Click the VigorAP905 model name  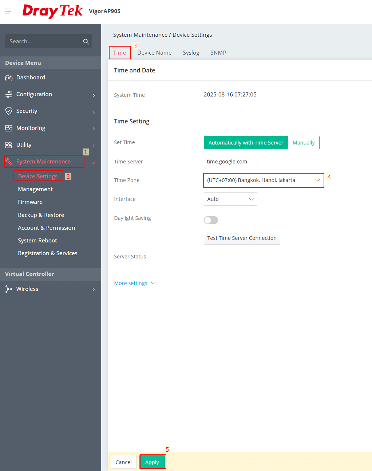(x=105, y=11)
